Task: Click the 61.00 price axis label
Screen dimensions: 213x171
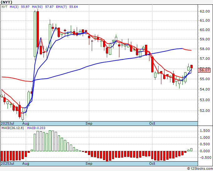Action: [x=205, y=20]
